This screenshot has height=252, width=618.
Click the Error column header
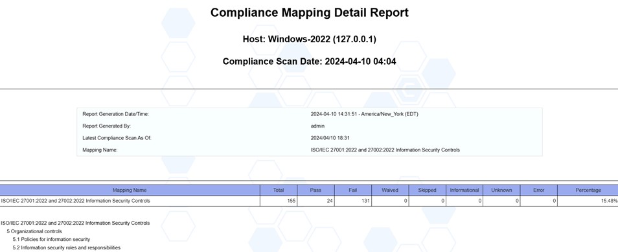tap(539, 190)
